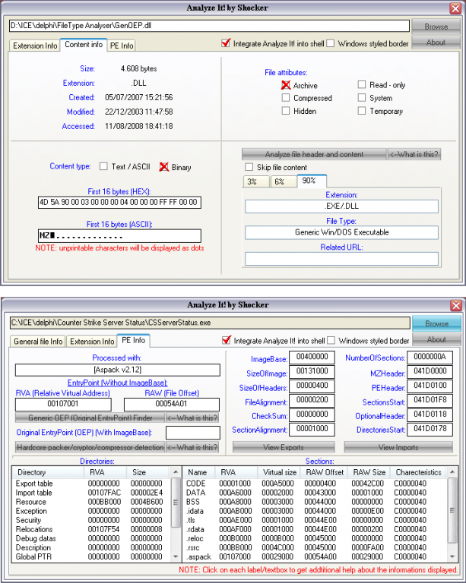The image size is (466, 583).
Task: Click the ImageBase value field
Action: coord(312,358)
